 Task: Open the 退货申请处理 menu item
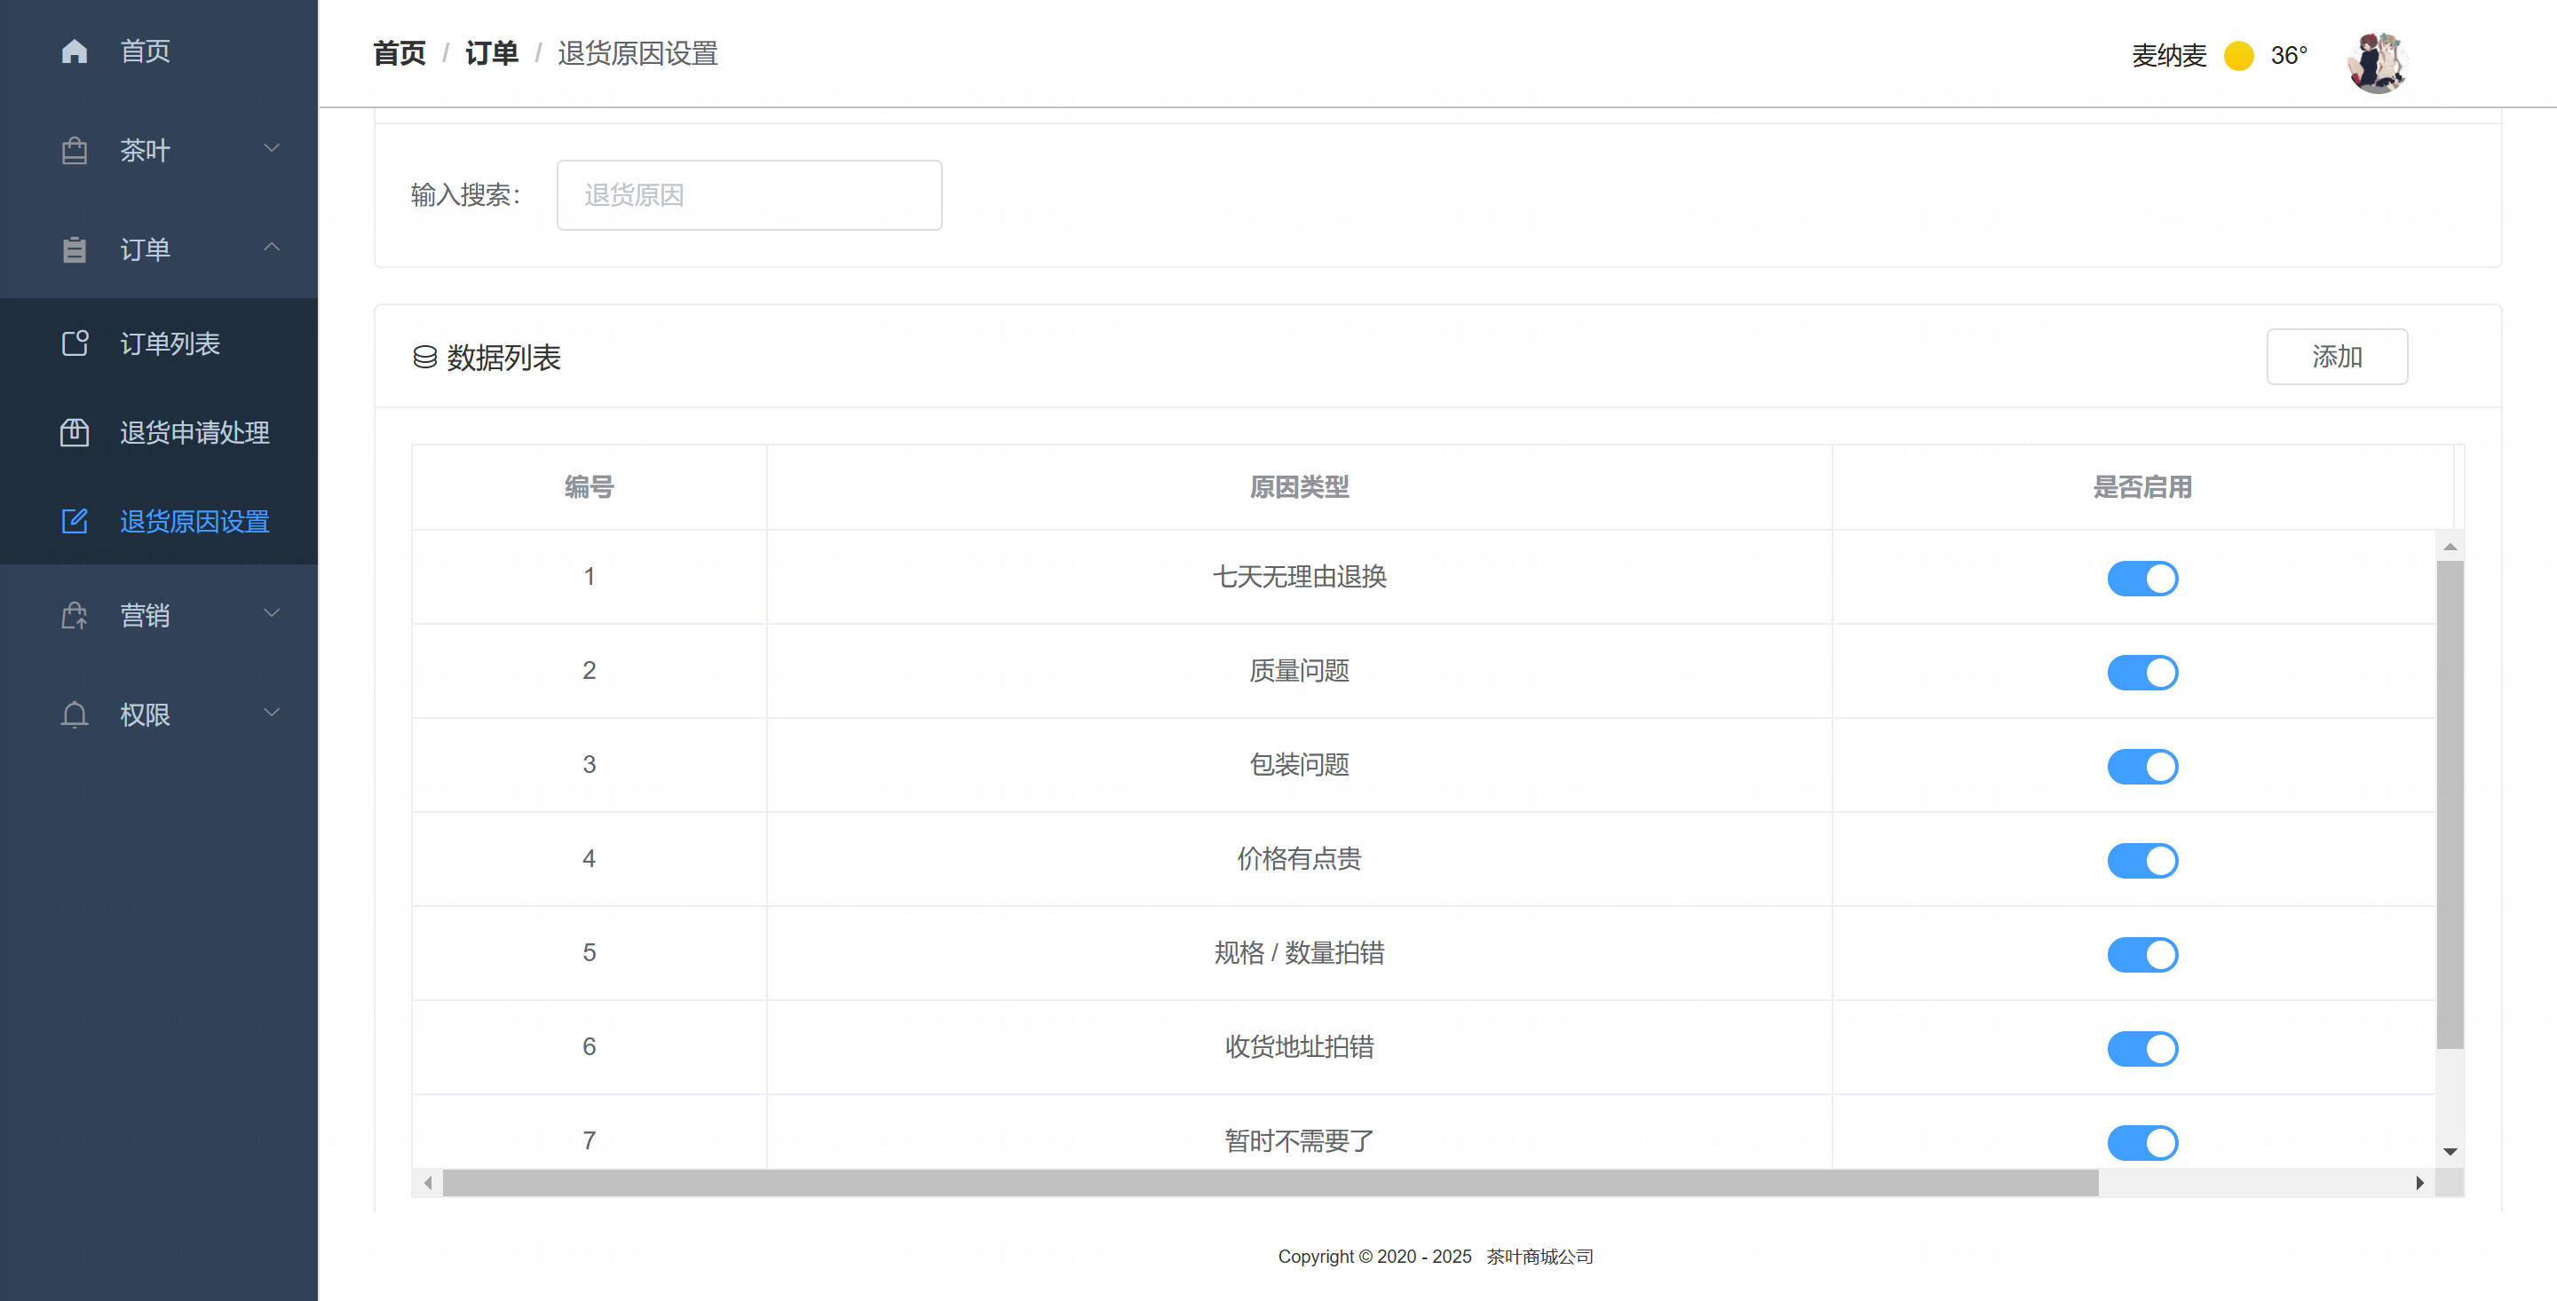(194, 433)
